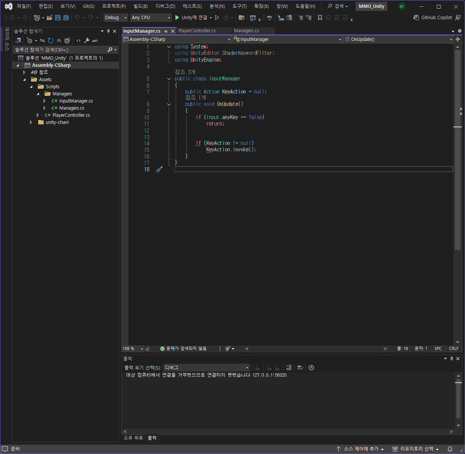
Task: Switch to the Managers.cs editor tab
Action: [246, 31]
